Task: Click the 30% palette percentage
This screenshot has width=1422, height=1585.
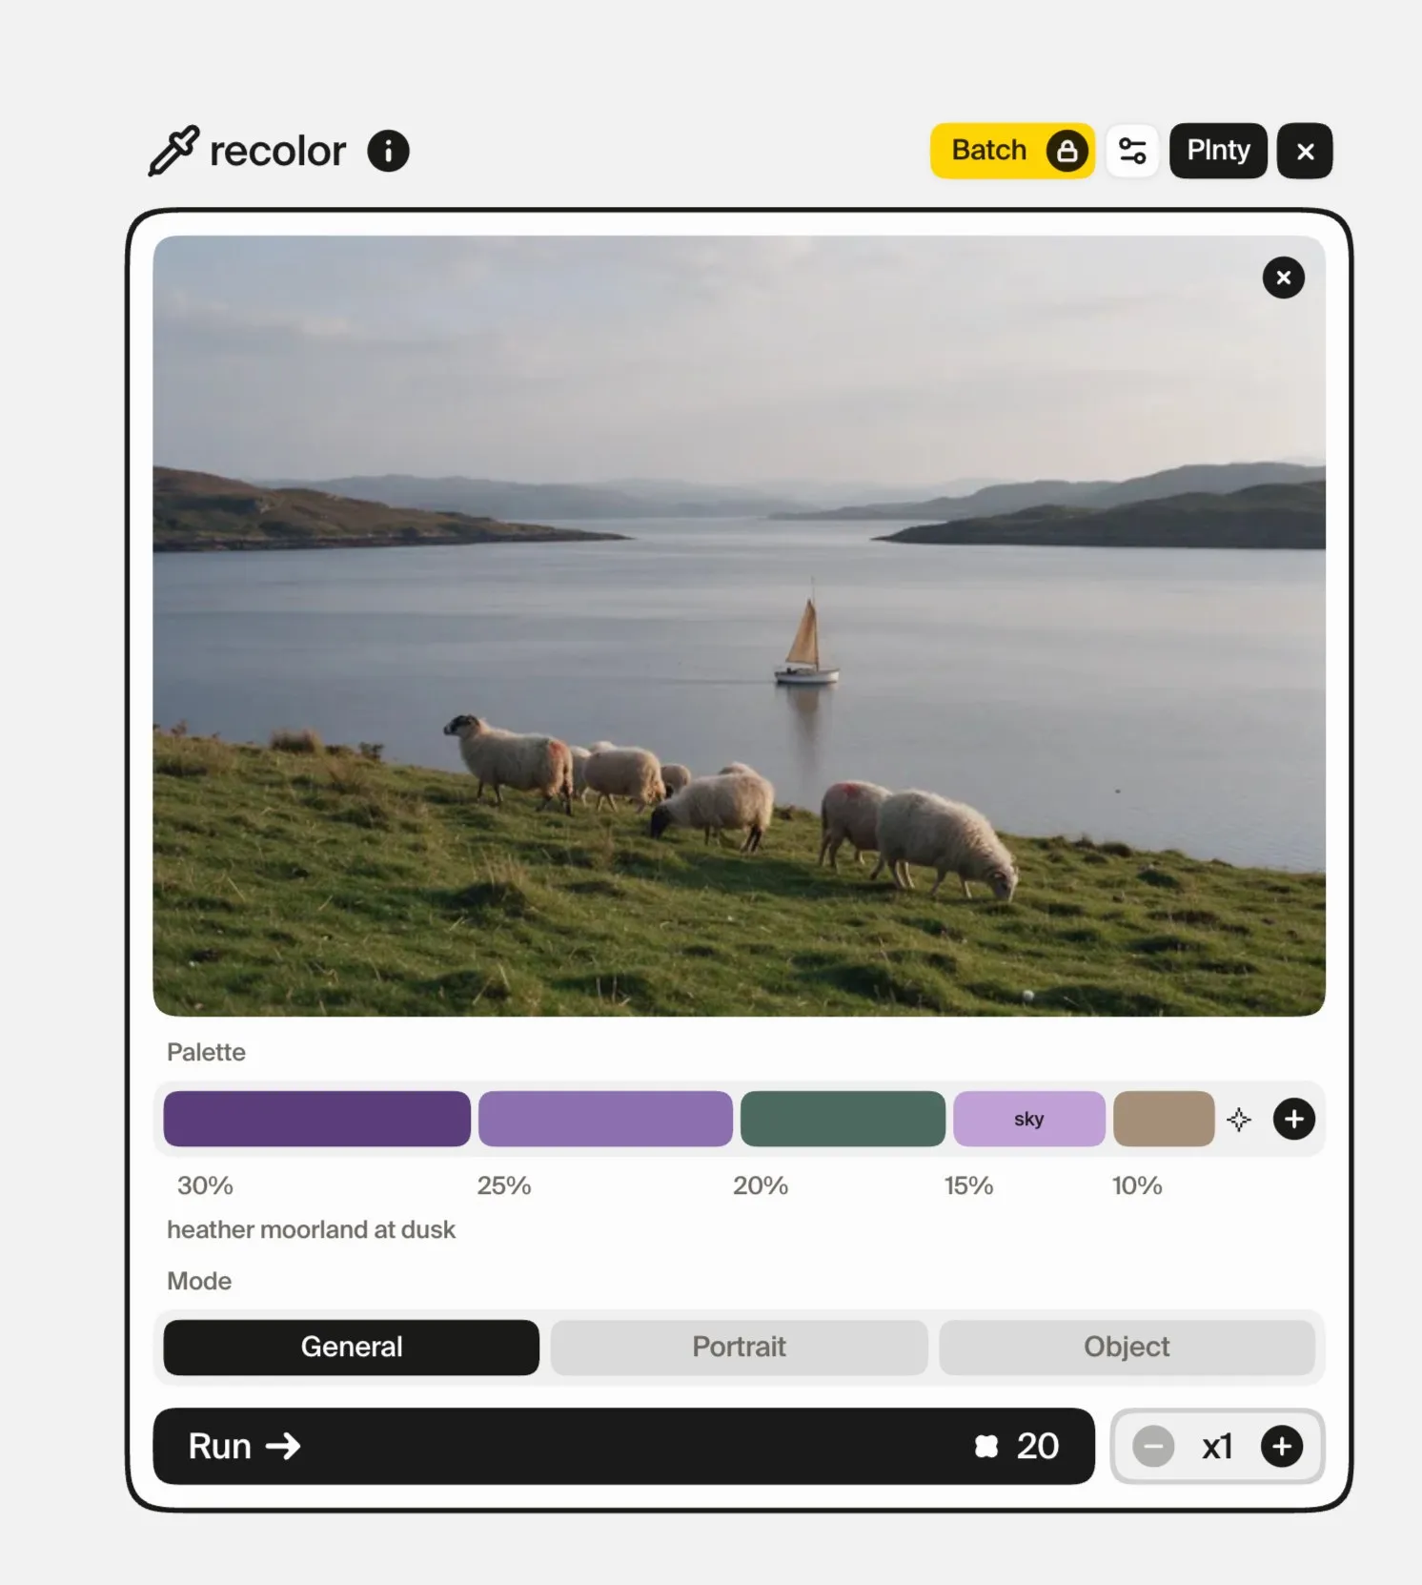Action: click(205, 1185)
